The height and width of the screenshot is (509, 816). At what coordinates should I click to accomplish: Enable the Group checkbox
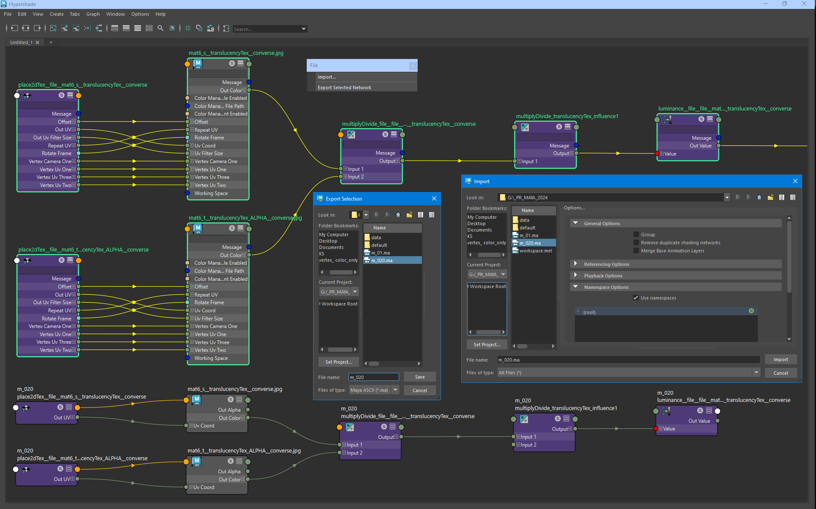tap(636, 235)
